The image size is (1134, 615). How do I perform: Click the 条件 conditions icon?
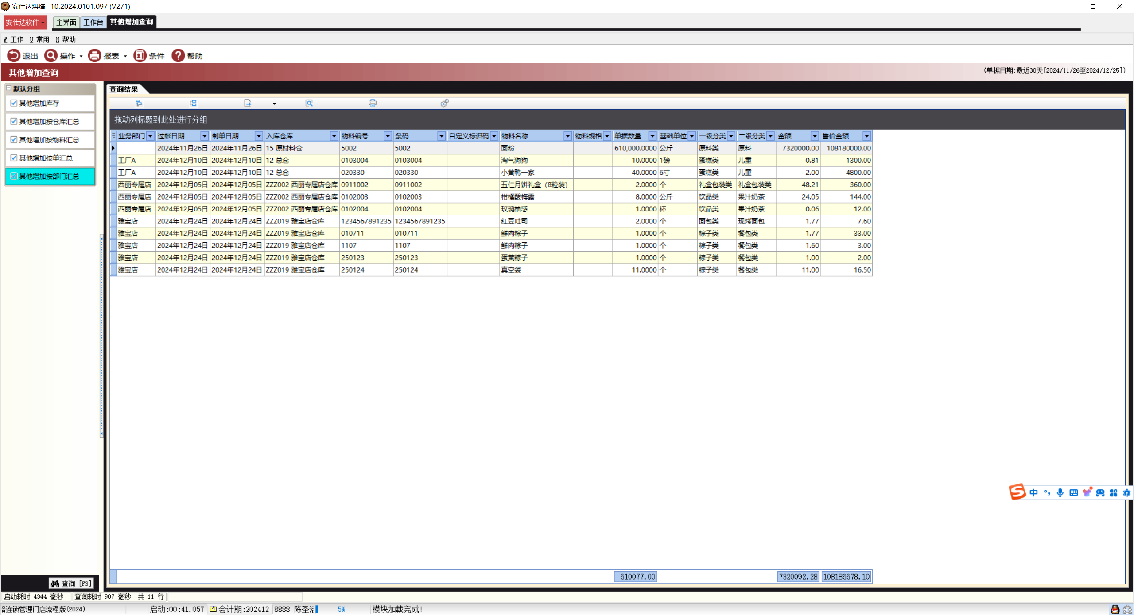tap(140, 55)
